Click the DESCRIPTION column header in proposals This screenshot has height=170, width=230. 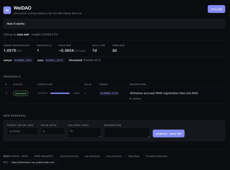138,84
